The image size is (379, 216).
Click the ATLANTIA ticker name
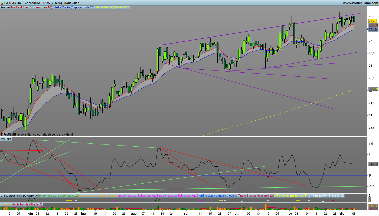14,3
